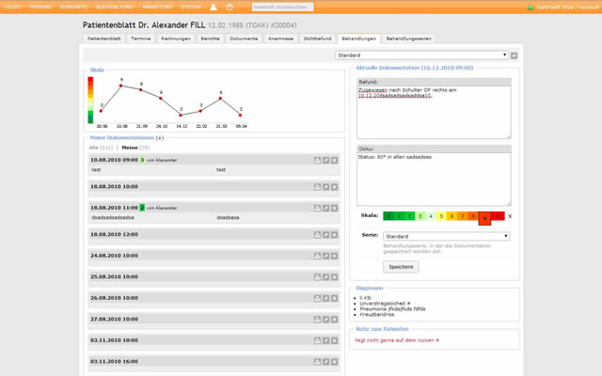Open the MARKETING menu
Viewport: 602px width, 376px height.
tap(157, 7)
